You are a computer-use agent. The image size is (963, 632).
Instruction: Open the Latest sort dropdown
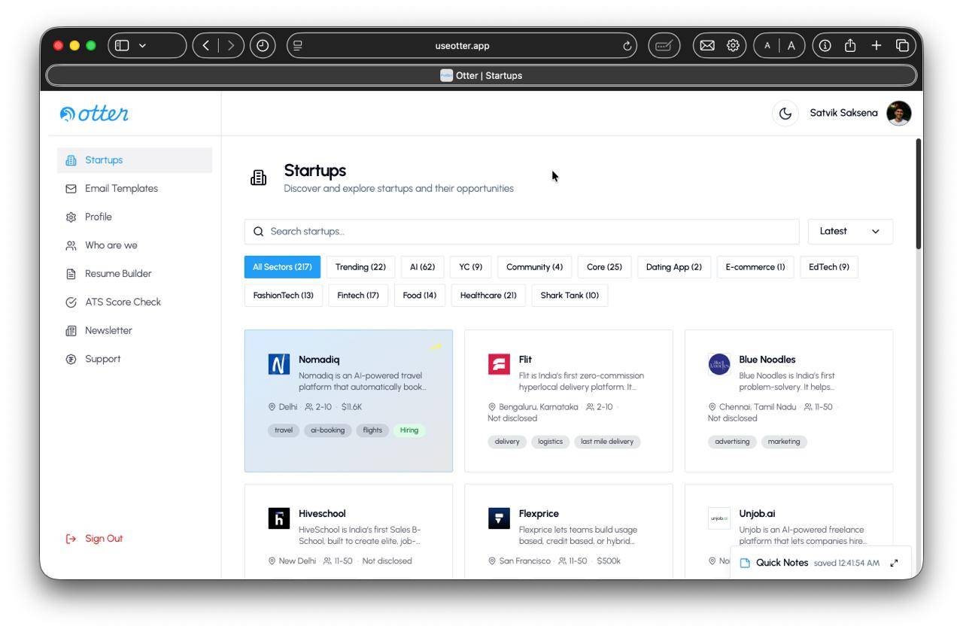(x=850, y=232)
